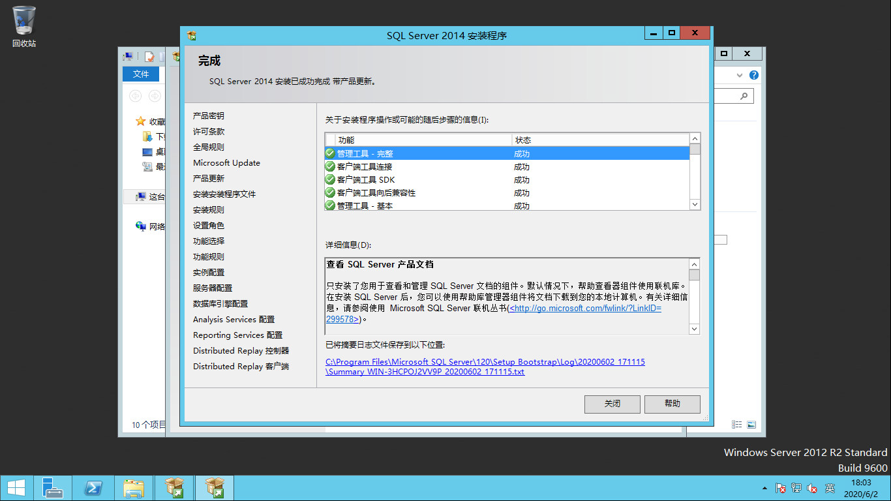Click the 帮助 button
Viewport: 891px width, 501px height.
(x=672, y=404)
